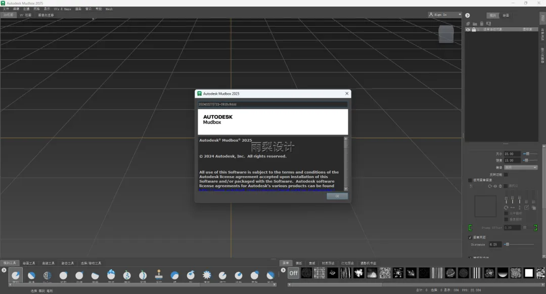Click the ViewCube in the 3D viewport
The height and width of the screenshot is (294, 546).
(x=446, y=34)
